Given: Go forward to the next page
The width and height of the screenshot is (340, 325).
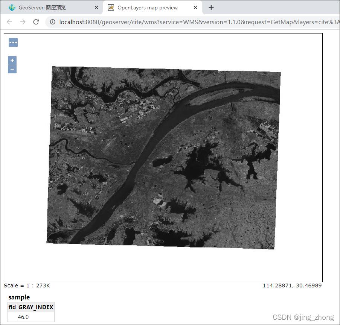Looking at the screenshot, I should click(23, 22).
